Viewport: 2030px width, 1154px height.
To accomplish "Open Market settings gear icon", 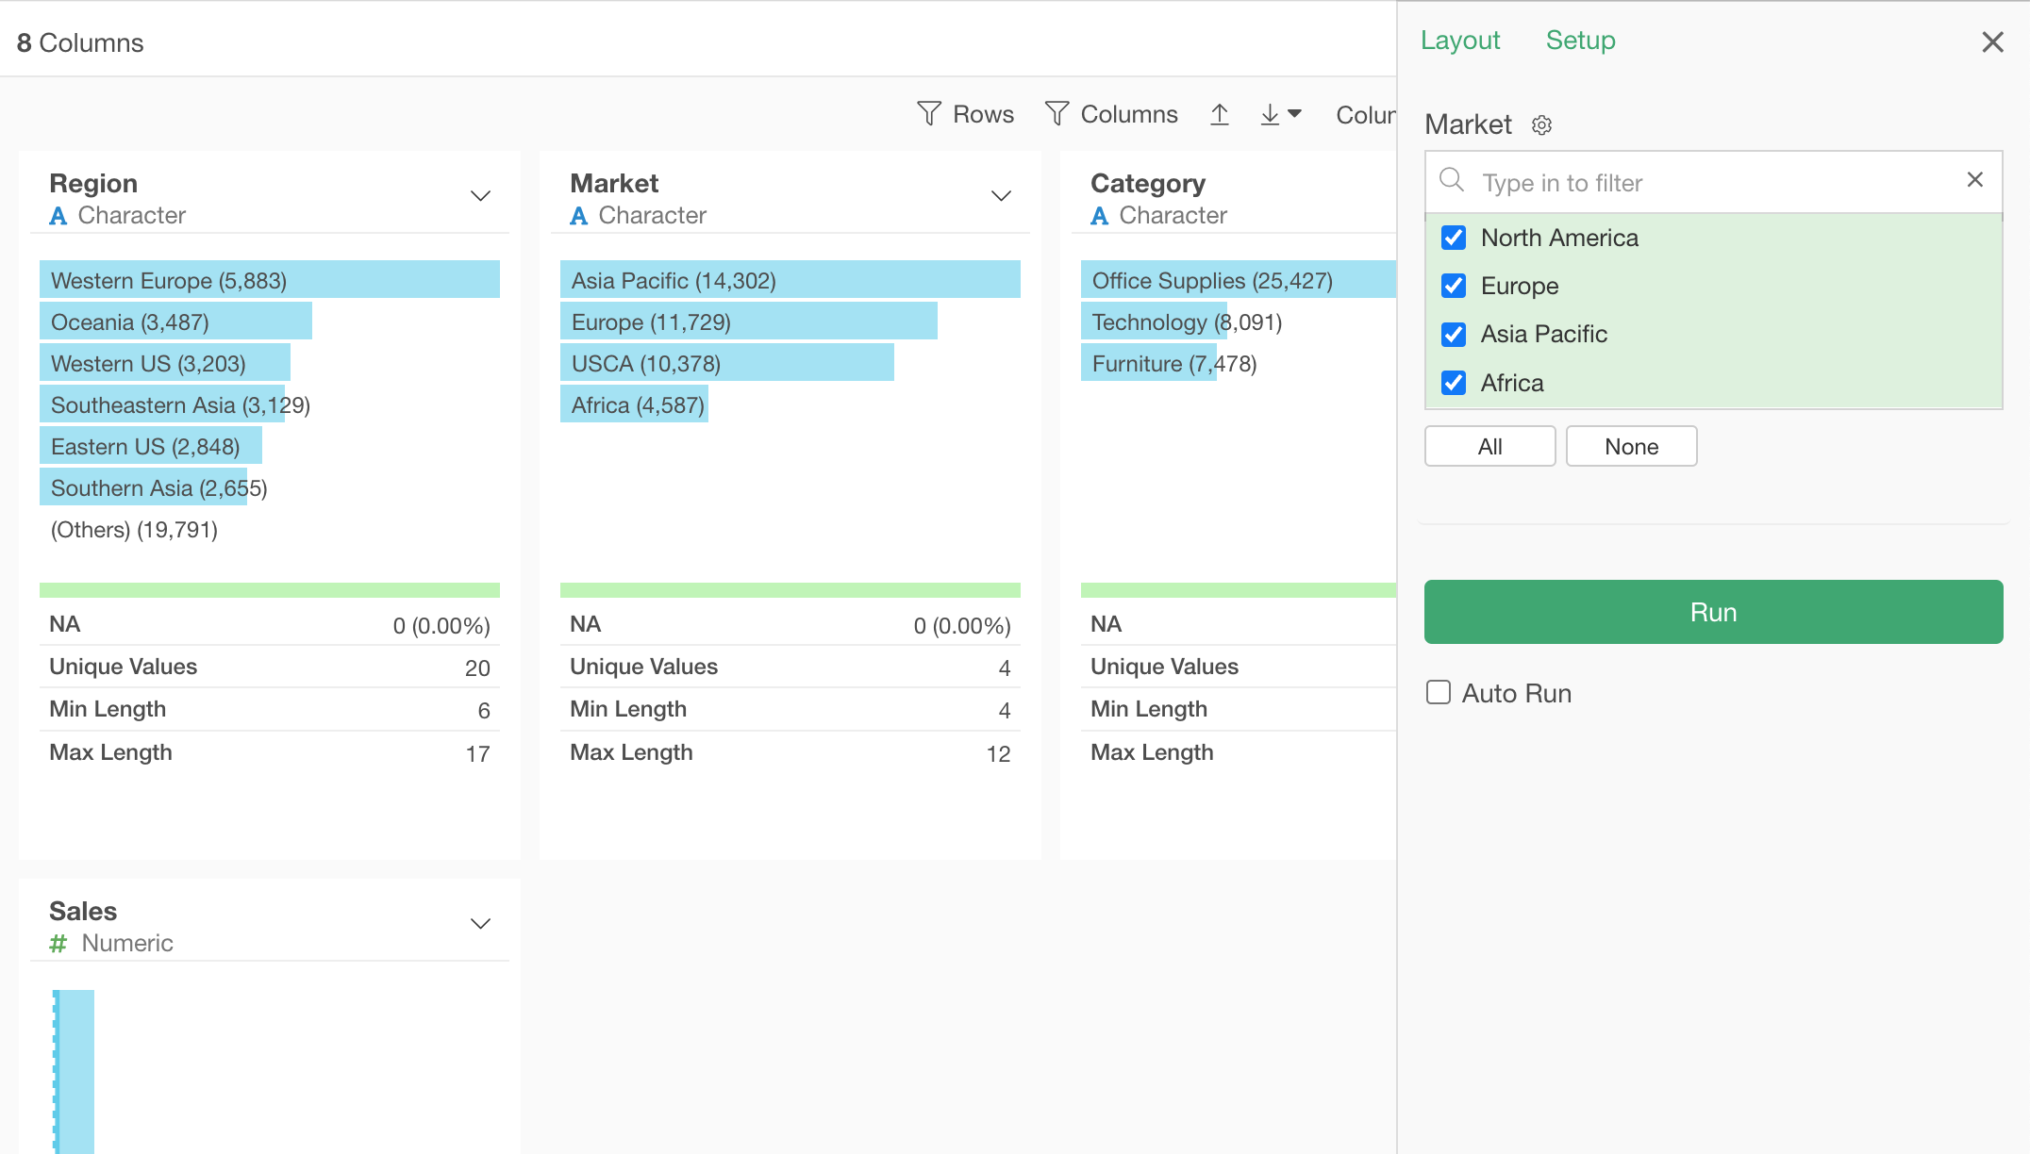I will (x=1541, y=125).
